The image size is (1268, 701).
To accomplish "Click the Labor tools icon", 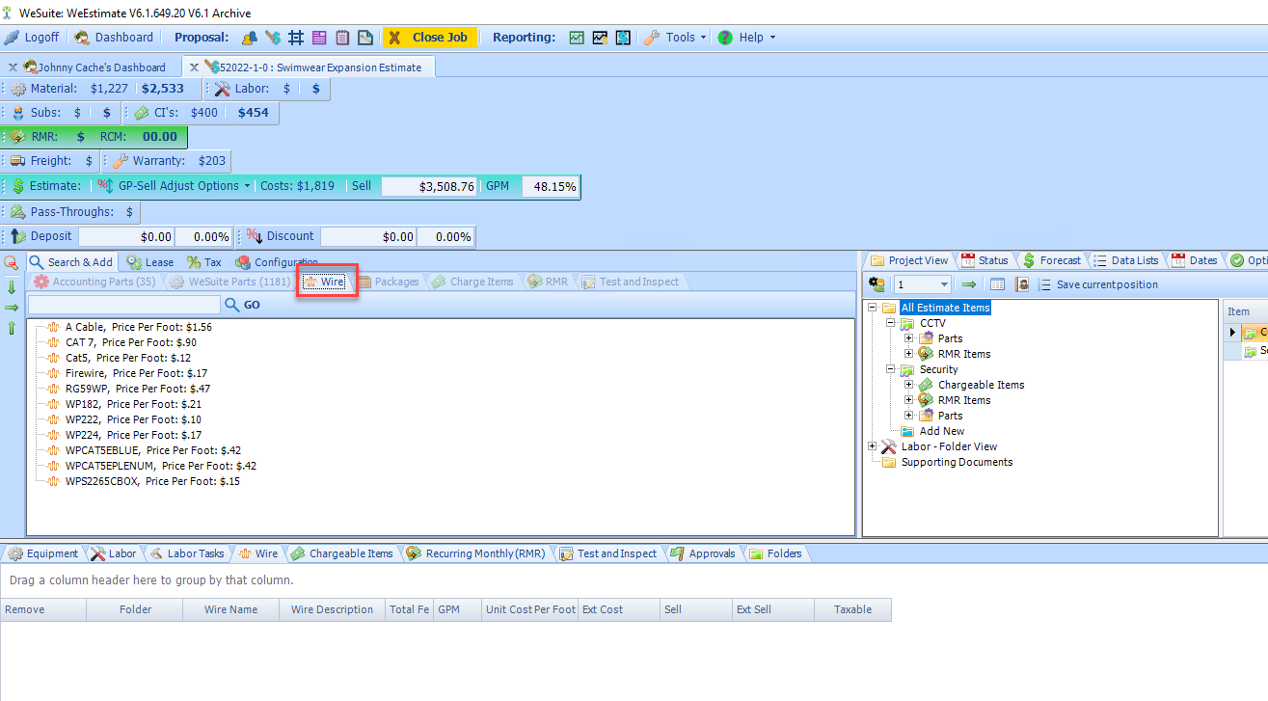I will (x=222, y=89).
